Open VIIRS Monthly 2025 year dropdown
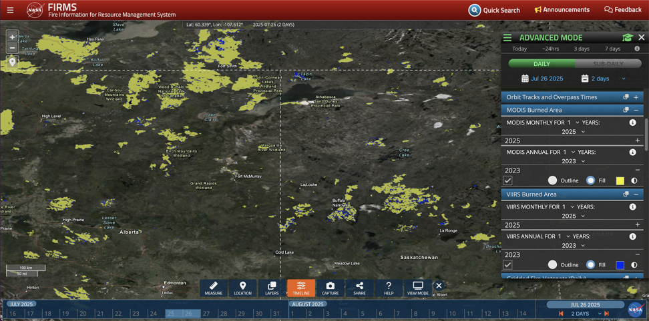The height and width of the screenshot is (321, 649). click(574, 216)
